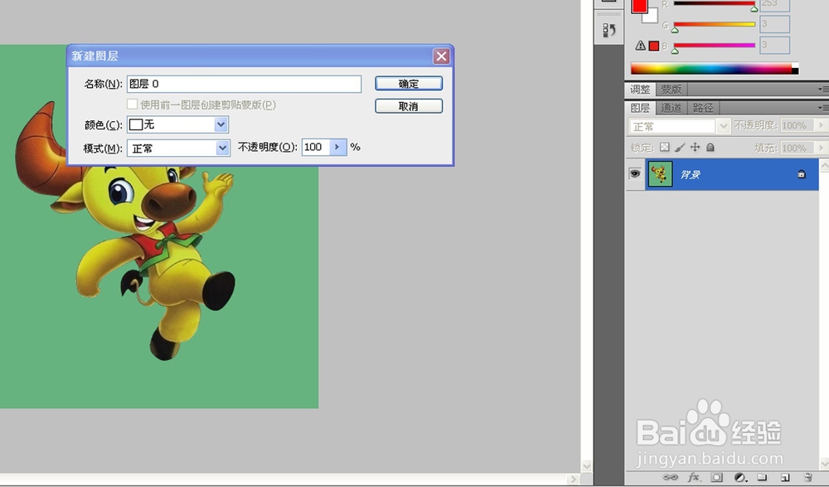
Task: Click the B channel slider handle
Action: point(675,51)
